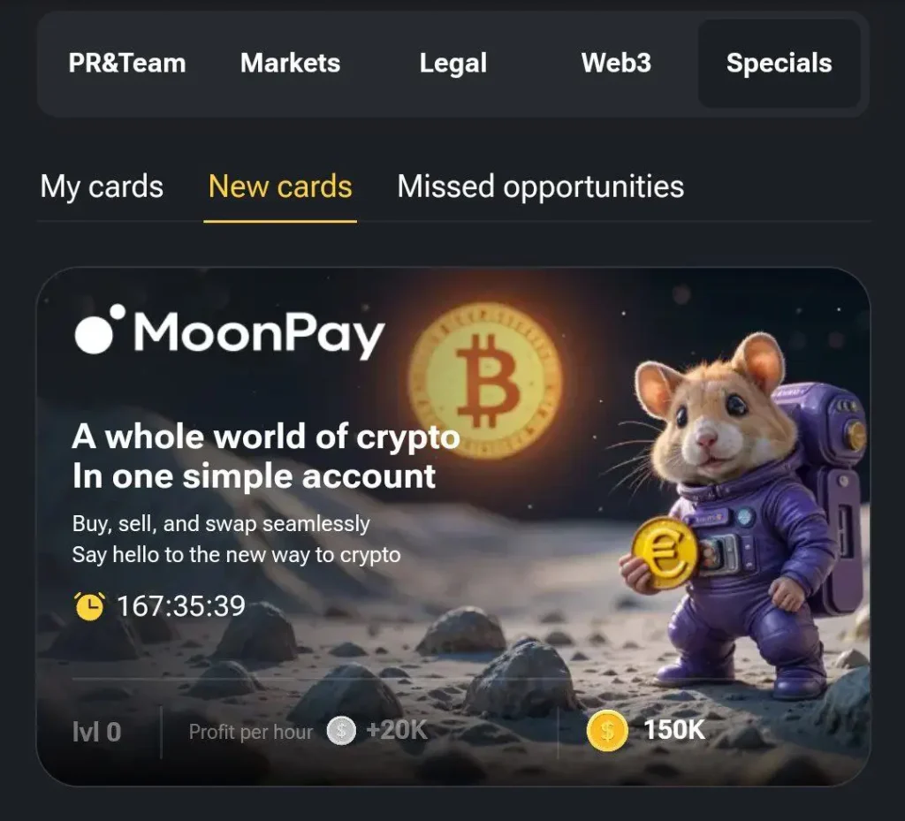Switch to My cards sub-tab
This screenshot has width=905, height=821.
[x=102, y=187]
